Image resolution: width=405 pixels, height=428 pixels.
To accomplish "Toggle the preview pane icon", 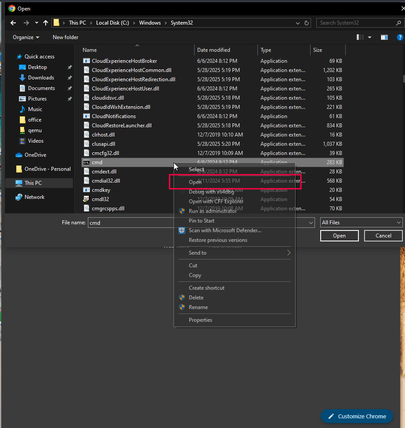I will pos(384,37).
